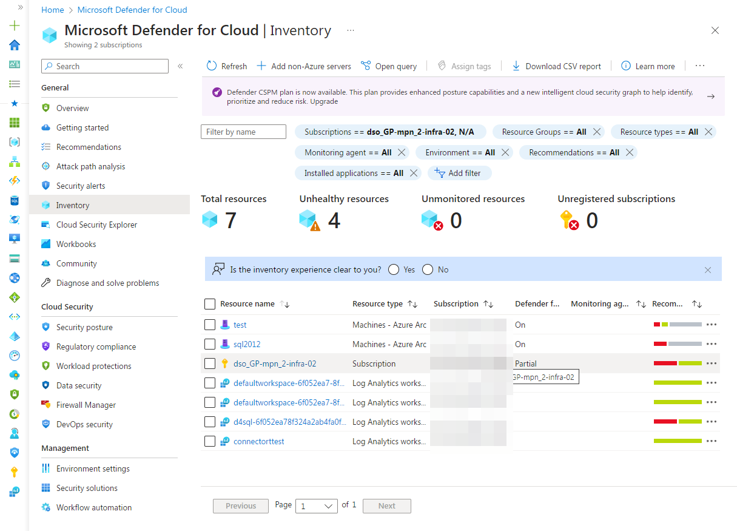Collapse the side menu with double chevron
This screenshot has width=737, height=531.
[180, 66]
